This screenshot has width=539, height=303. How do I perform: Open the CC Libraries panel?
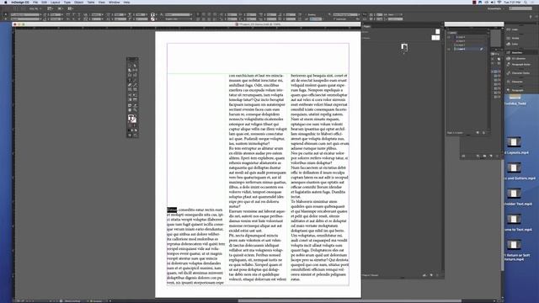[519, 58]
